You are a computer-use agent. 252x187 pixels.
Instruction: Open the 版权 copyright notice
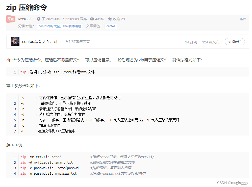pyautogui.click(x=243, y=19)
